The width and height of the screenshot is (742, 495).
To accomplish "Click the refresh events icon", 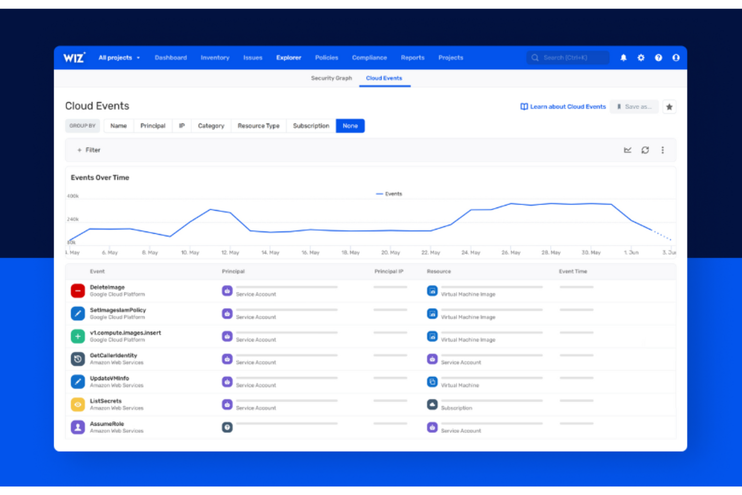I will [645, 150].
